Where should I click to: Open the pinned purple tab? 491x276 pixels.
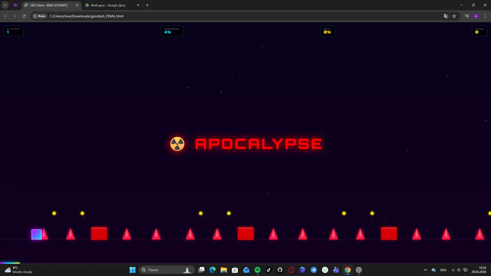point(15,5)
